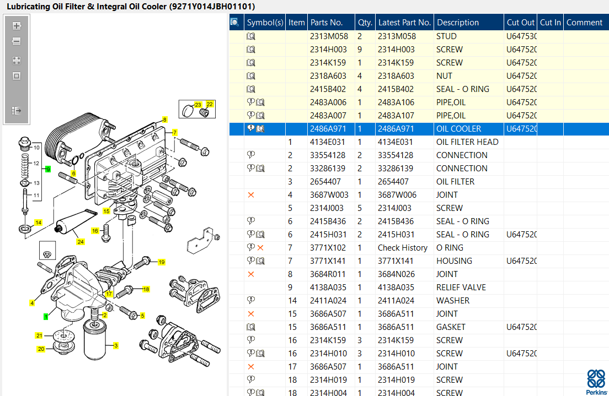Select the OIL FILTER description cell
The width and height of the screenshot is (609, 396).
coord(469,182)
